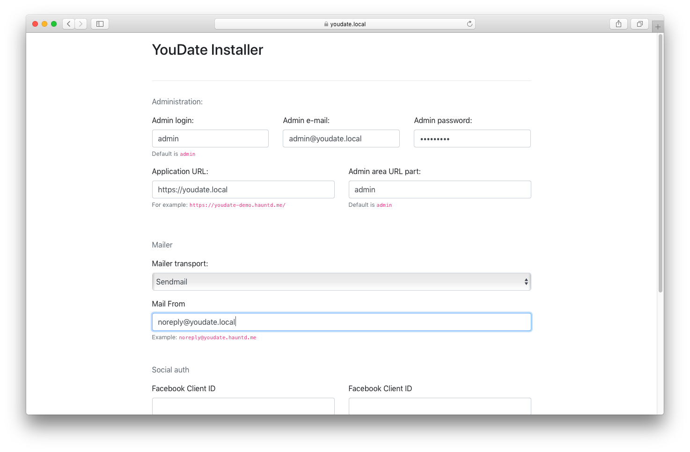Reload the page using the refresh icon

tap(470, 24)
